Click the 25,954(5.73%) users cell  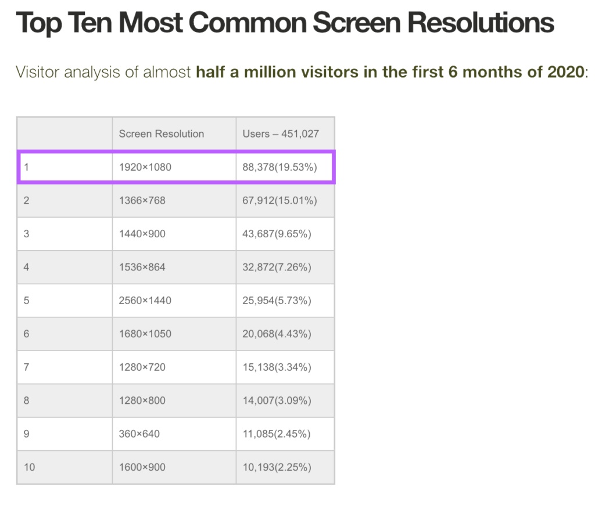277,301
